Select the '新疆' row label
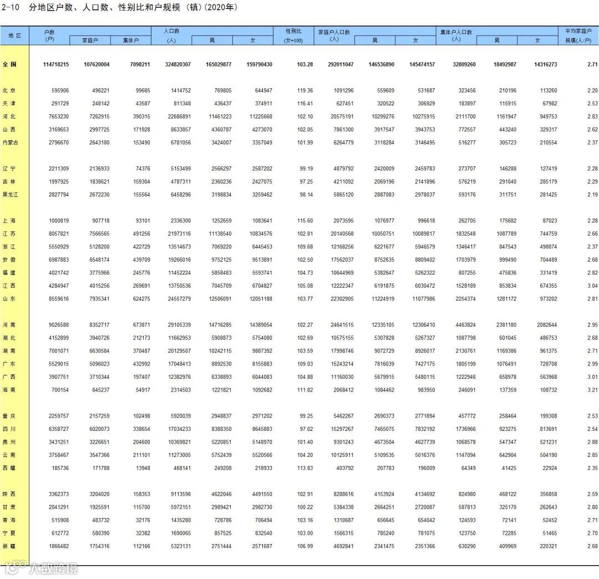This screenshot has height=579, width=599. pos(9,546)
